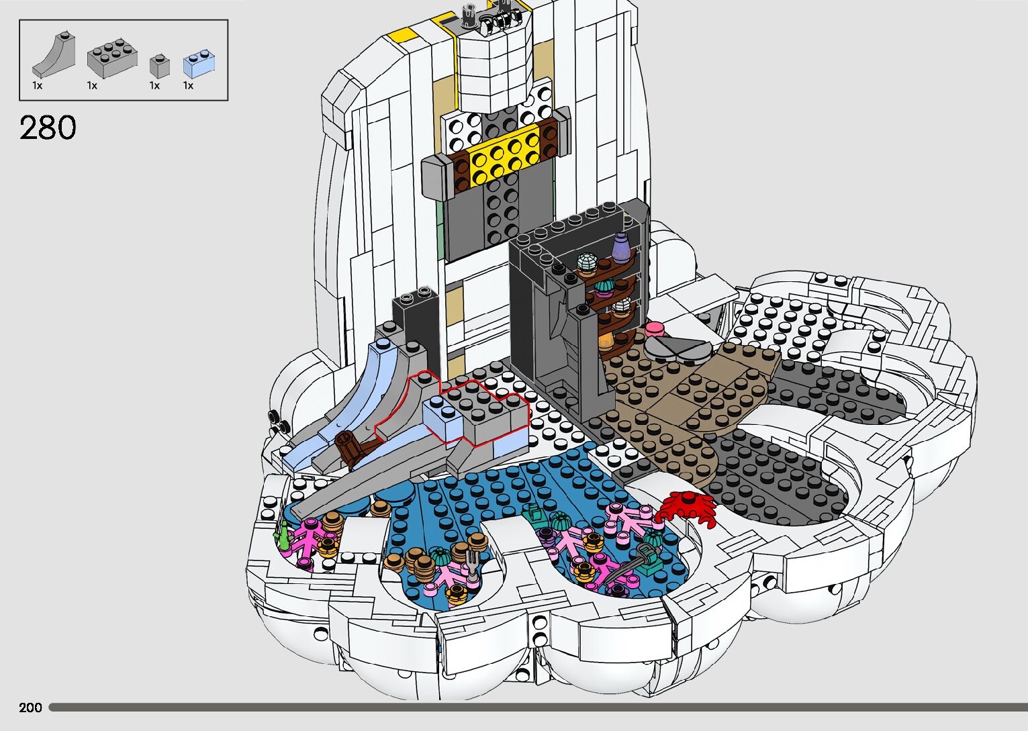The width and height of the screenshot is (1028, 731).
Task: Select the gray 2x3 plate part
Action: (111, 58)
